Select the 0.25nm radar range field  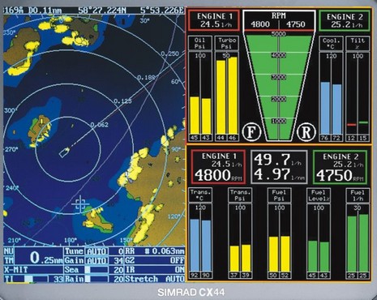(39, 256)
